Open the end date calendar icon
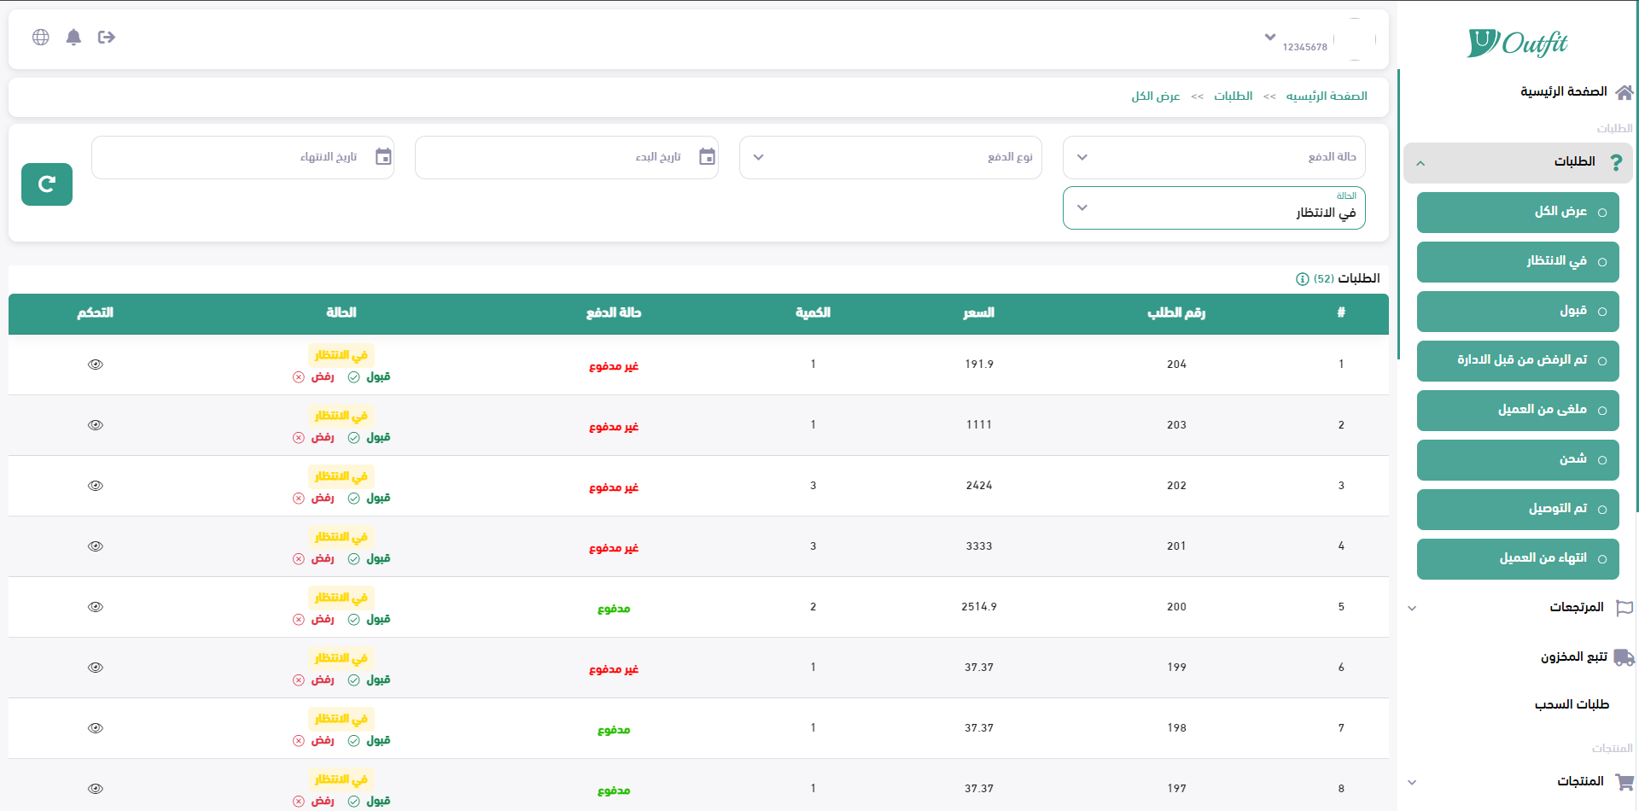This screenshot has width=1639, height=811. coord(383,157)
